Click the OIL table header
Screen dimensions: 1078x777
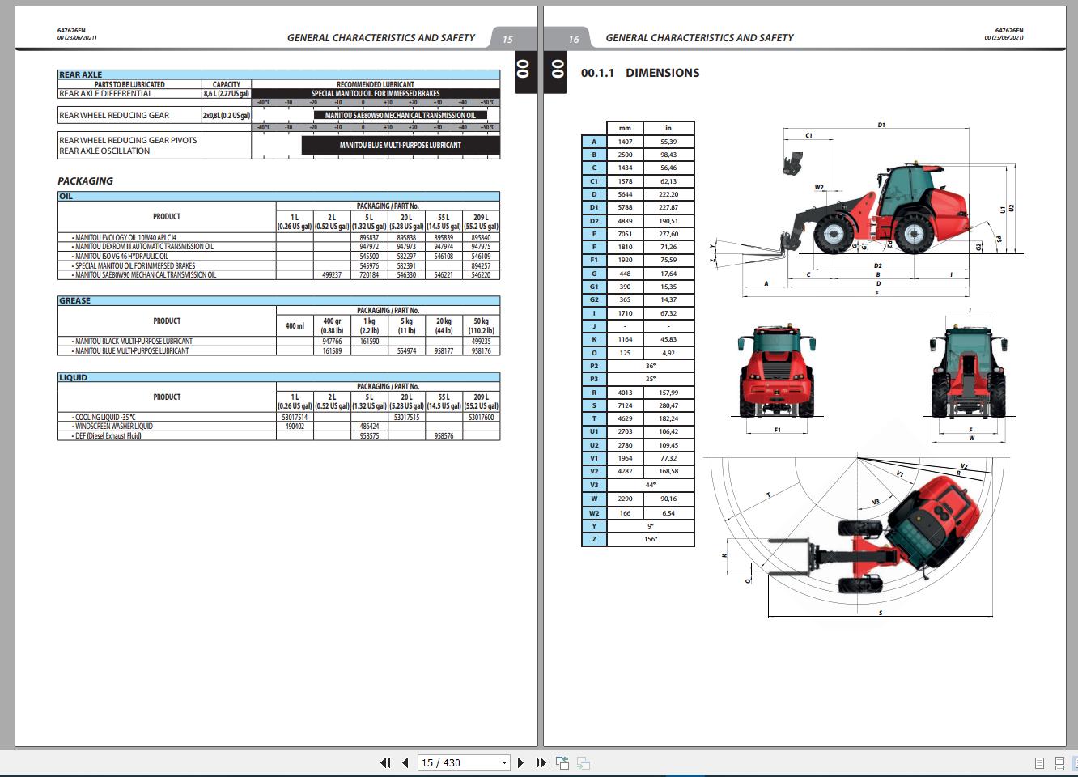tap(278, 196)
